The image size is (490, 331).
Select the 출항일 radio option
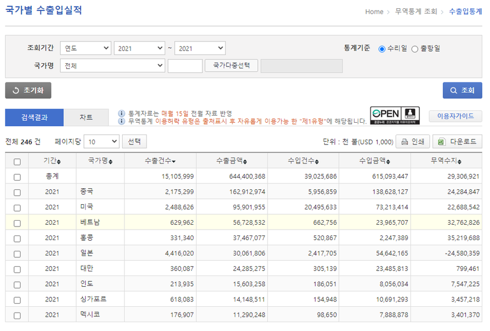[414, 49]
